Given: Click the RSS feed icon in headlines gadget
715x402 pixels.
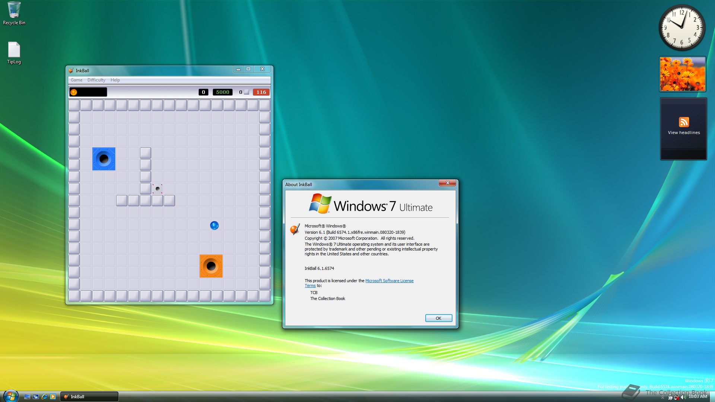Looking at the screenshot, I should coord(684,122).
